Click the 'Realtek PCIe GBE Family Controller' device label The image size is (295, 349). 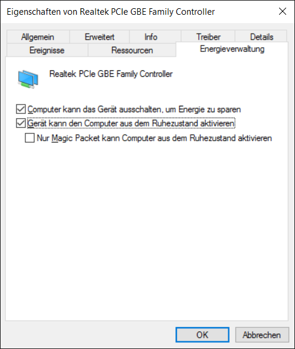111,74
